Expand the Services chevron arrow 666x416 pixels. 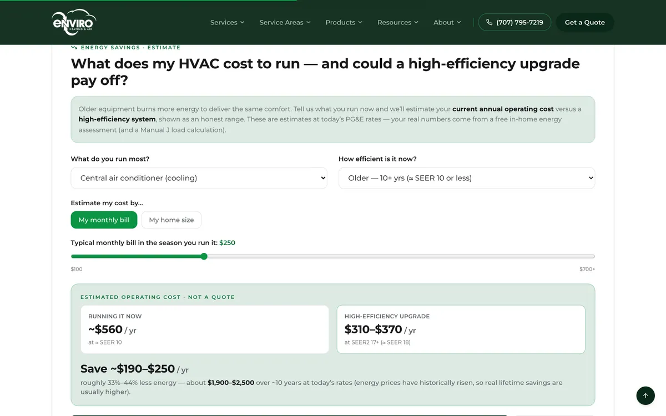[x=242, y=22]
